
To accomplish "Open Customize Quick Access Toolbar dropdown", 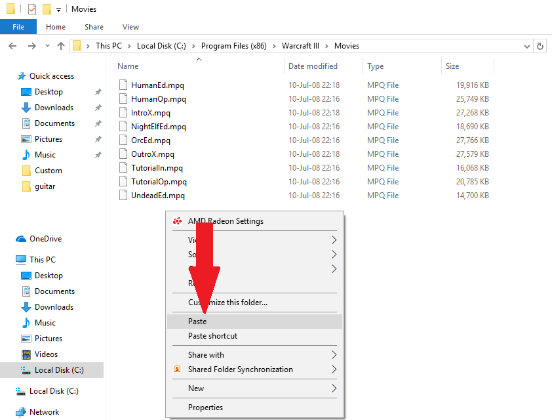I will click(x=59, y=9).
